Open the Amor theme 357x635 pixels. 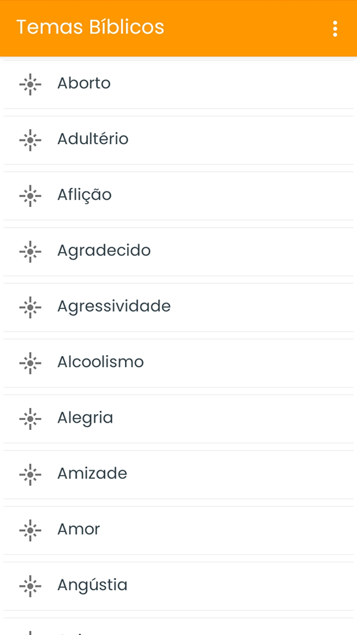(178, 530)
